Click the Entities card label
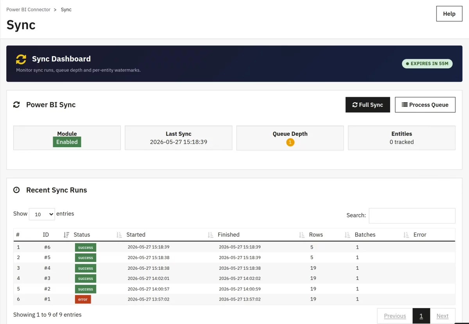 pos(402,134)
